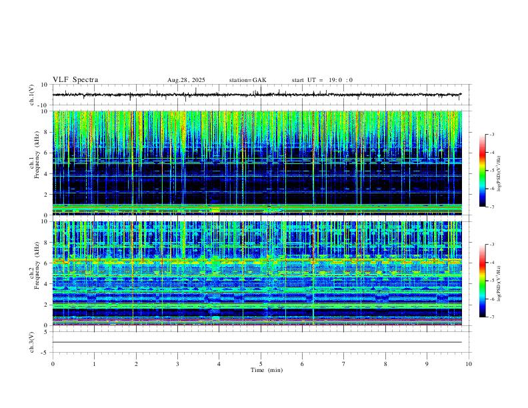528x408 pixels.
Task: Click the '-7' label on lower color scale
Action: tap(492, 317)
